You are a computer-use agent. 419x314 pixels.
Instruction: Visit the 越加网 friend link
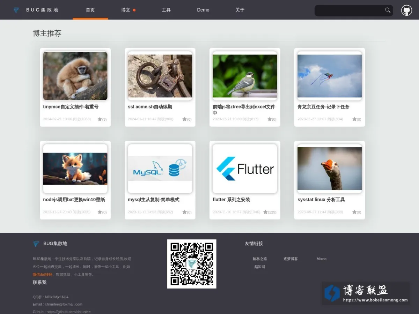260,267
